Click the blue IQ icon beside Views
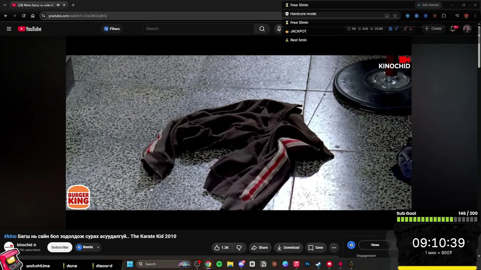The image size is (481, 270). tap(351, 245)
